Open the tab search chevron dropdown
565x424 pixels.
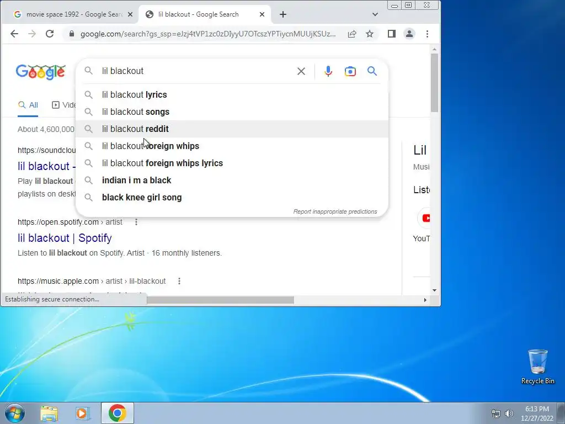coord(375,14)
